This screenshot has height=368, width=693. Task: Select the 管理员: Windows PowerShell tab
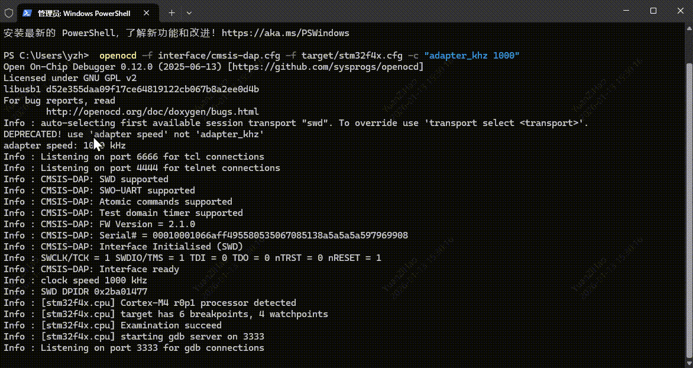coord(83,12)
